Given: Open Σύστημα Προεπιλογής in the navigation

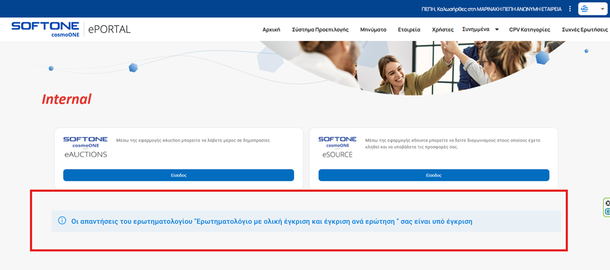Looking at the screenshot, I should coord(320,30).
